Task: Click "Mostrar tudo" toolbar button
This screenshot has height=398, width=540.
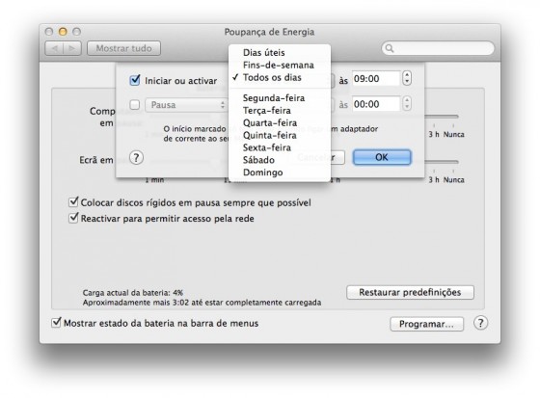Action: pos(123,48)
